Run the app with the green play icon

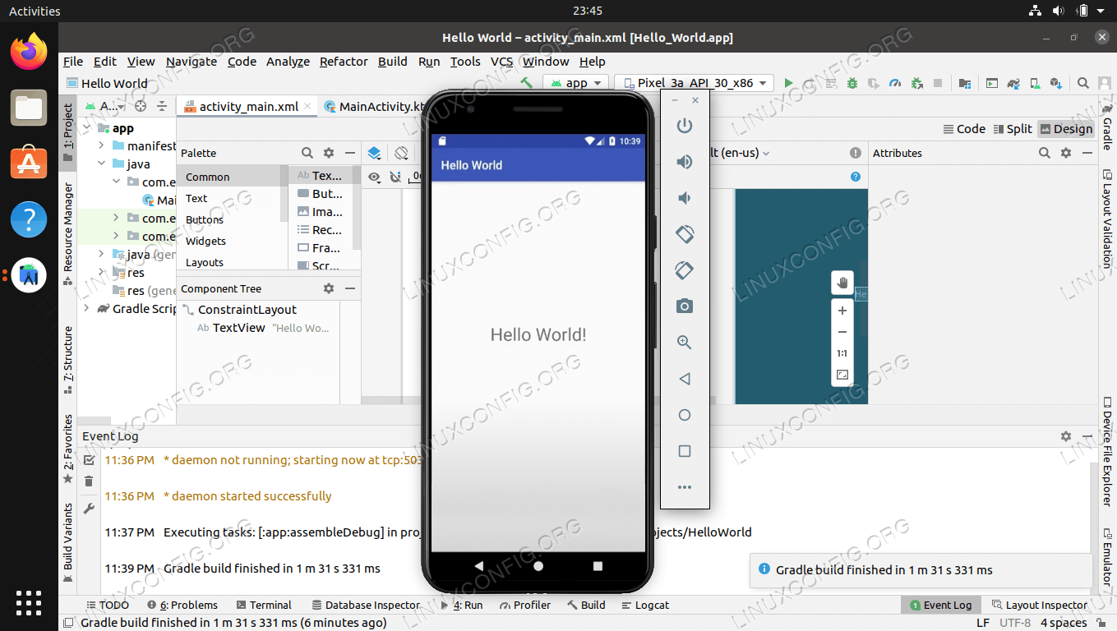(789, 83)
